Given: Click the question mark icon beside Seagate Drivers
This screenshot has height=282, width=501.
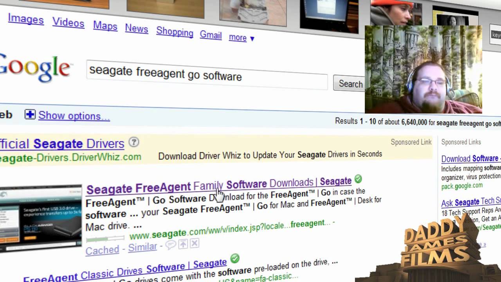Looking at the screenshot, I should [x=134, y=142].
